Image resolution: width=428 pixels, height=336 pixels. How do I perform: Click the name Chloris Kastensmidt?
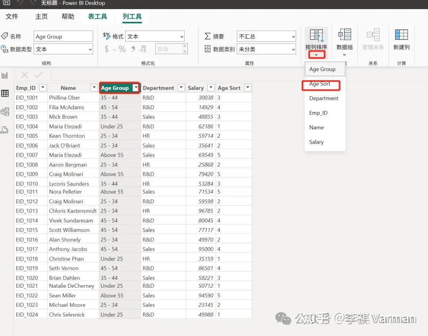(73, 211)
